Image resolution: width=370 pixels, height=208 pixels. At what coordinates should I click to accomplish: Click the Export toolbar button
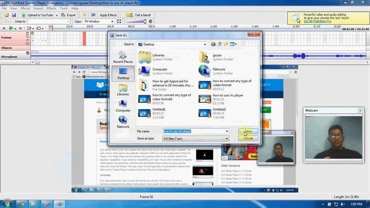(x=68, y=15)
